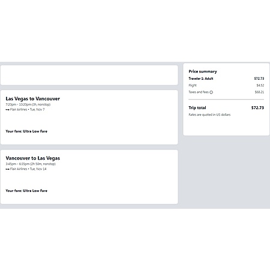Select the 7:20pm - 10:20pm flight time text

28,104
